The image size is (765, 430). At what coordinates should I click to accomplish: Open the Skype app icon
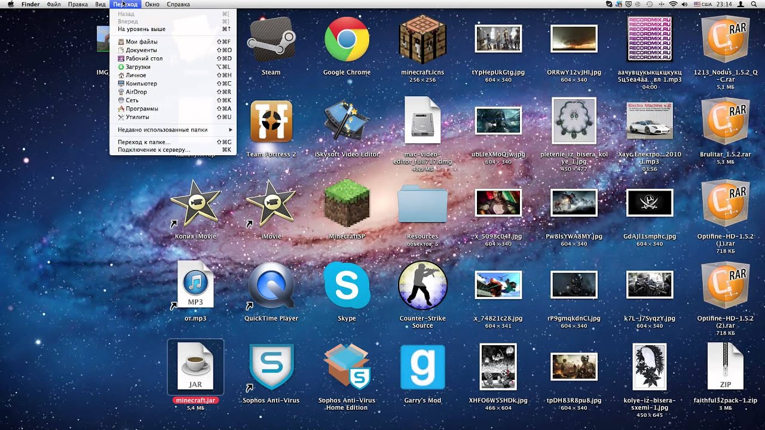pyautogui.click(x=347, y=285)
